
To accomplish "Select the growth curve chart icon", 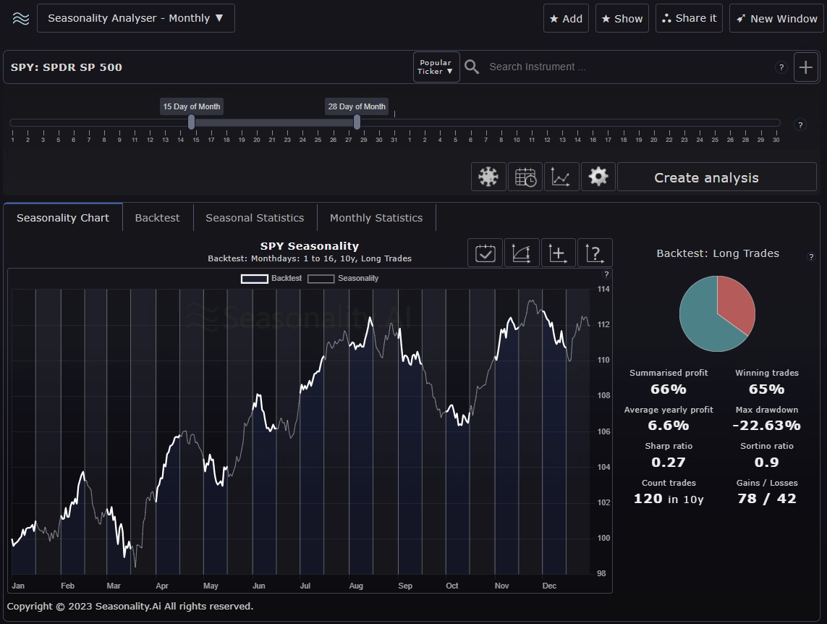I will [x=522, y=253].
